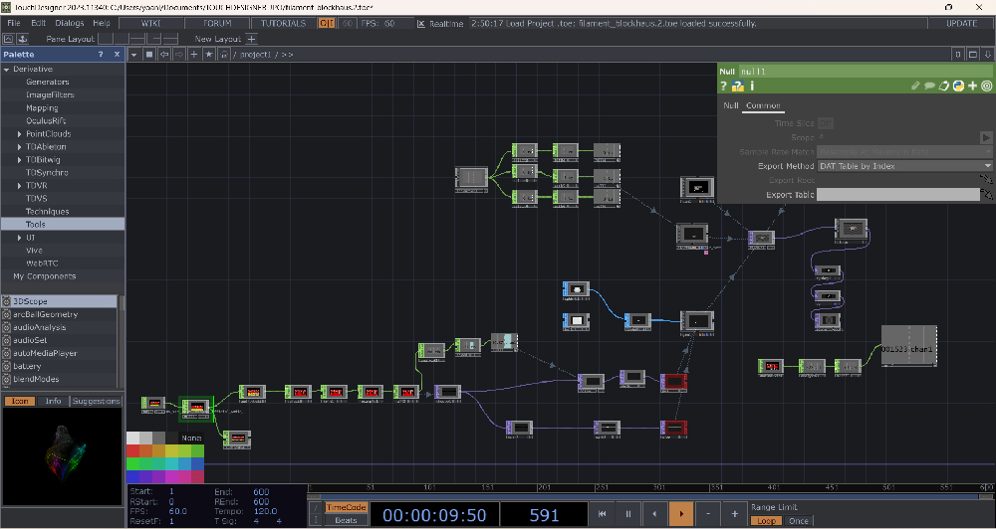This screenshot has height=529, width=996.
Task: Switch the timeline display to Beats
Action: pos(347,520)
